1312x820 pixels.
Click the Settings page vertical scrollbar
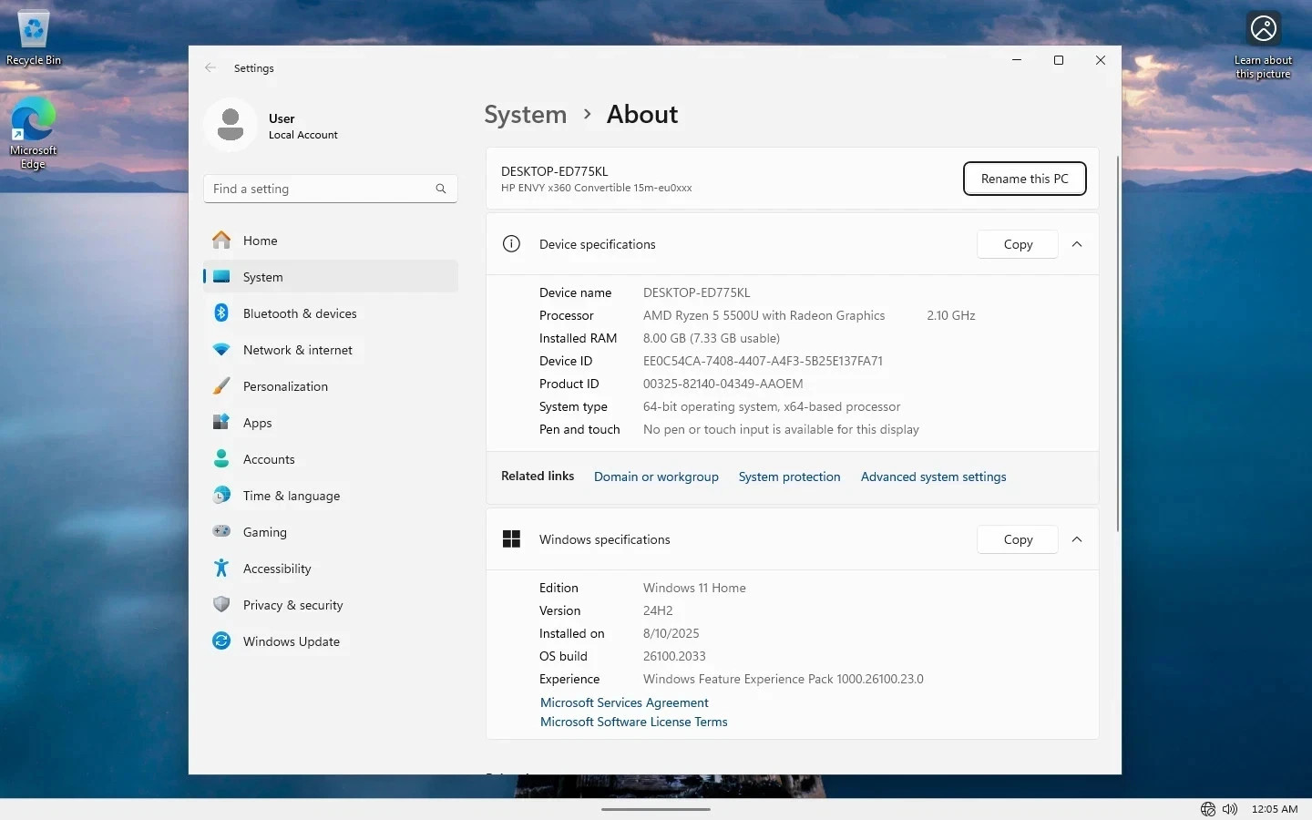pyautogui.click(x=1117, y=344)
